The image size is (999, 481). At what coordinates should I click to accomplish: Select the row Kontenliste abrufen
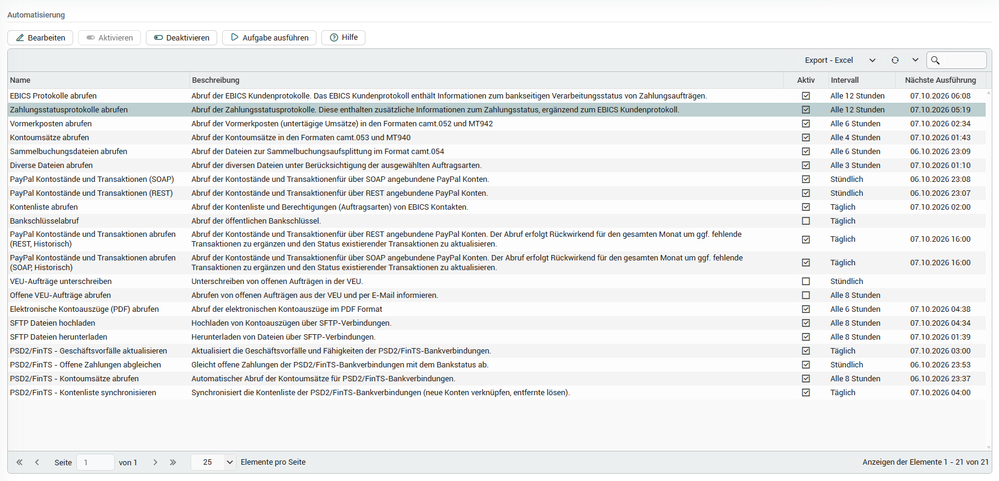(497, 207)
